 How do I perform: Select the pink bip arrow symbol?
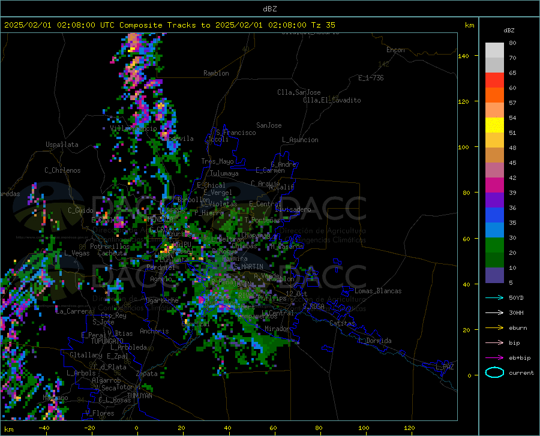click(494, 343)
